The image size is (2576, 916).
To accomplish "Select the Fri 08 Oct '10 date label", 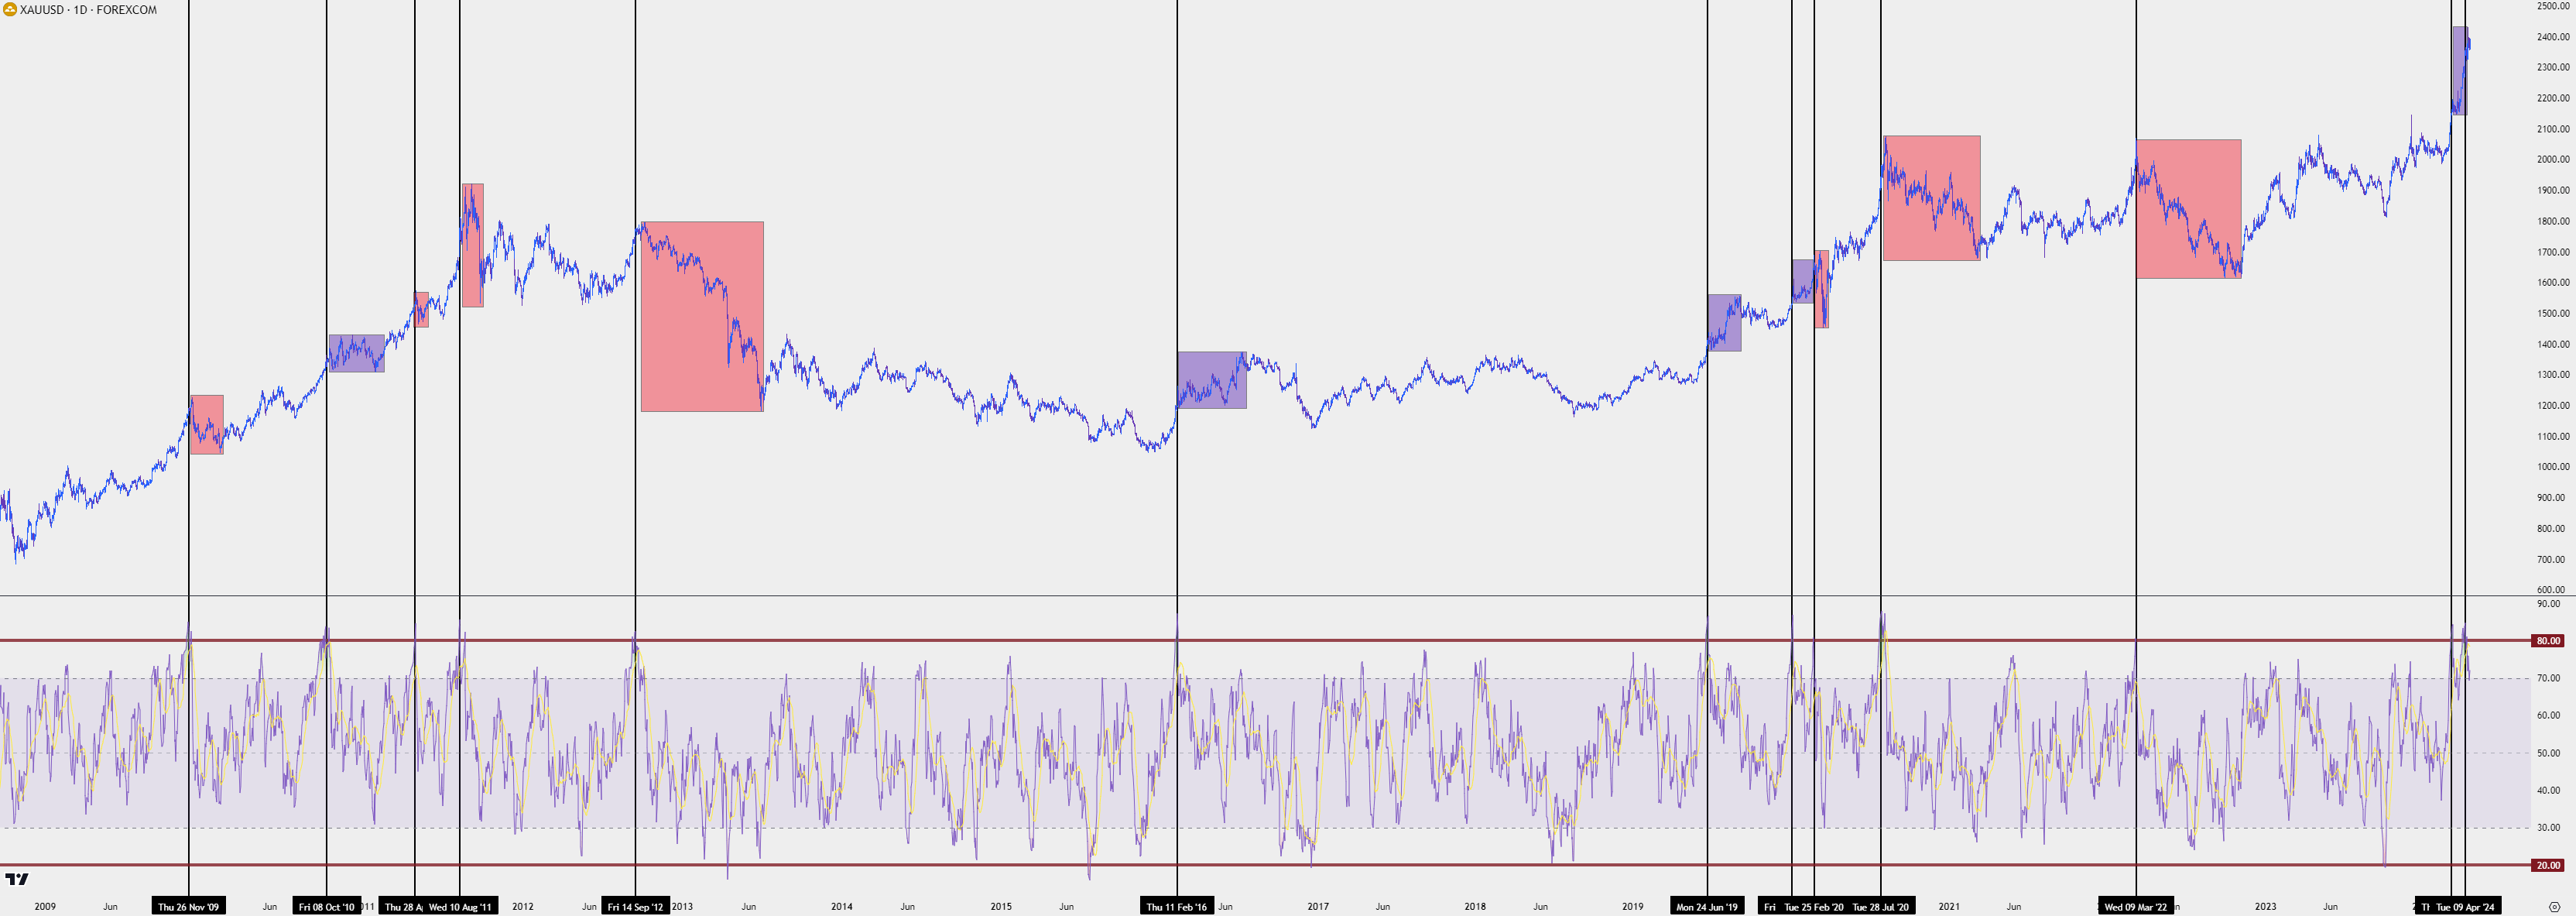I will coord(326,907).
